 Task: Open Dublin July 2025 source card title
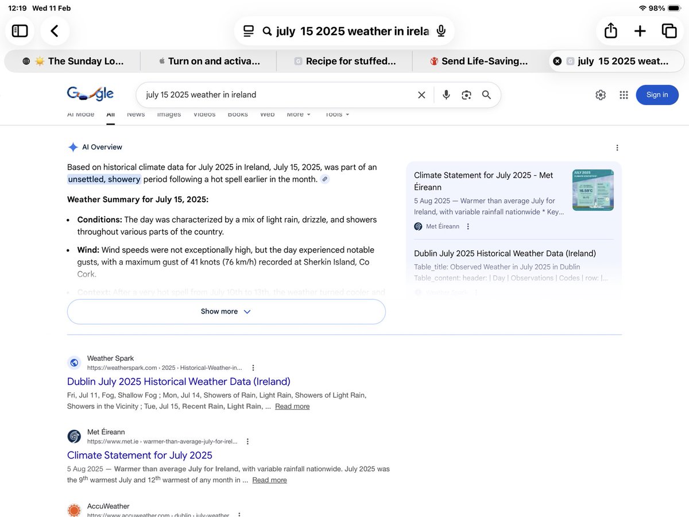click(505, 253)
